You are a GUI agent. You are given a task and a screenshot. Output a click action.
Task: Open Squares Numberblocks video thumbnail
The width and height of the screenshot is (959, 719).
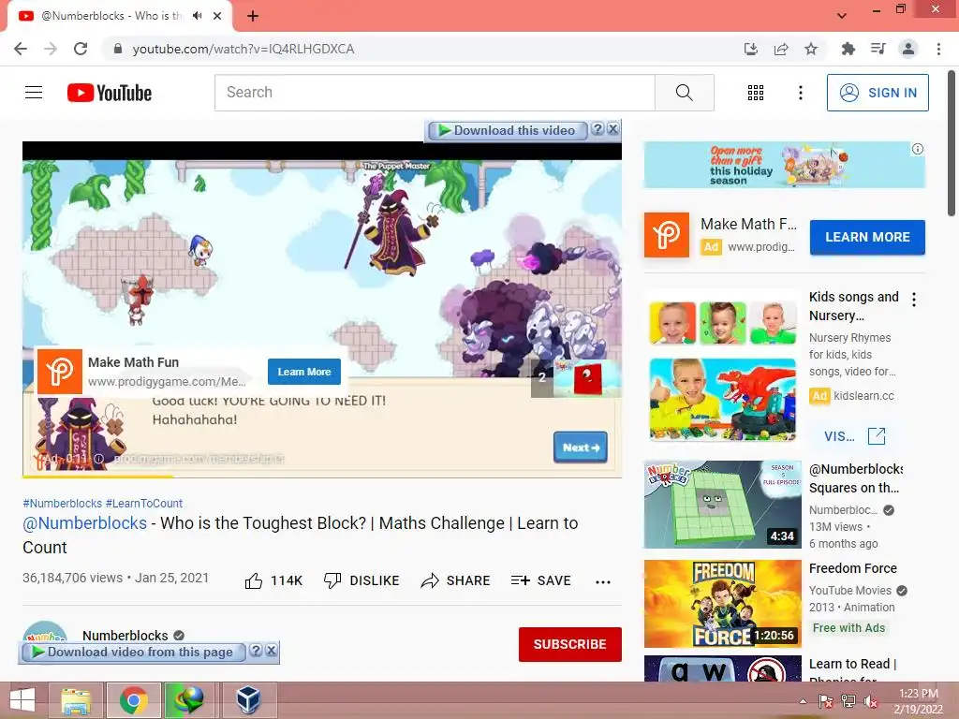pyautogui.click(x=722, y=505)
